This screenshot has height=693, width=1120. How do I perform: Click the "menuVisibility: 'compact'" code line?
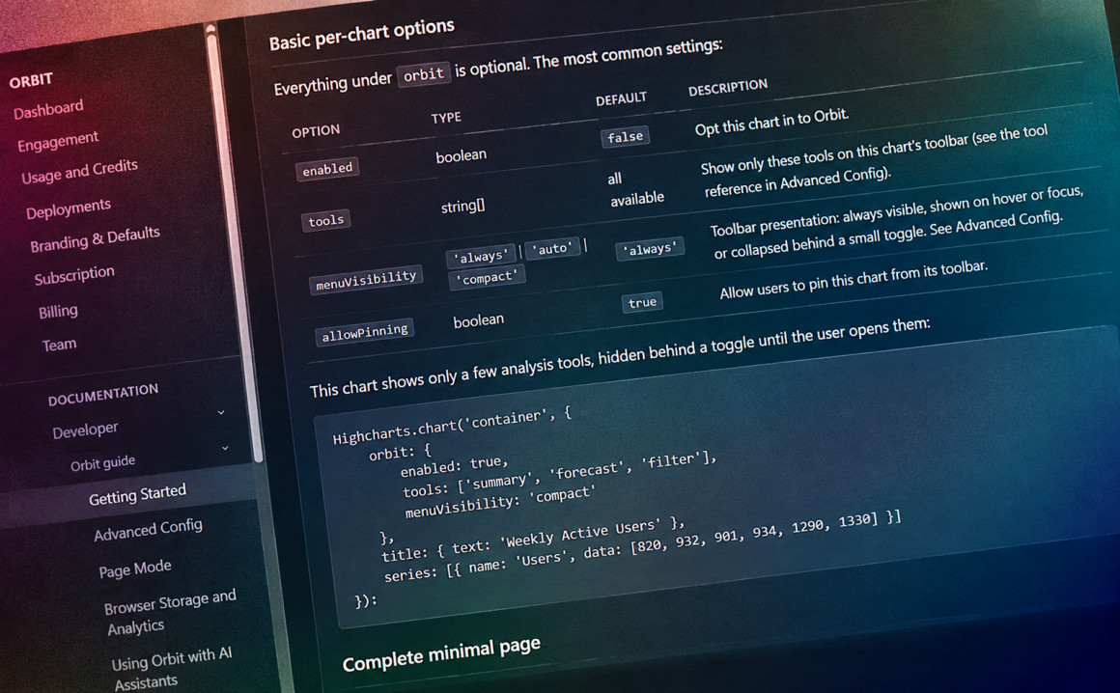[x=498, y=503]
